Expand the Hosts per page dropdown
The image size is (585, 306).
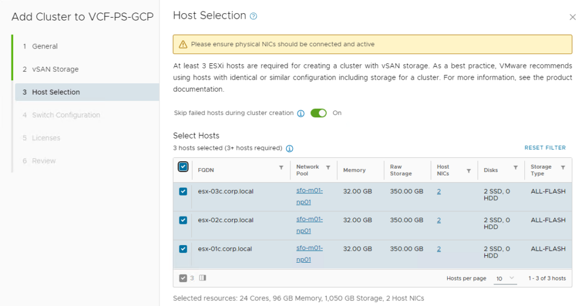[x=505, y=278]
